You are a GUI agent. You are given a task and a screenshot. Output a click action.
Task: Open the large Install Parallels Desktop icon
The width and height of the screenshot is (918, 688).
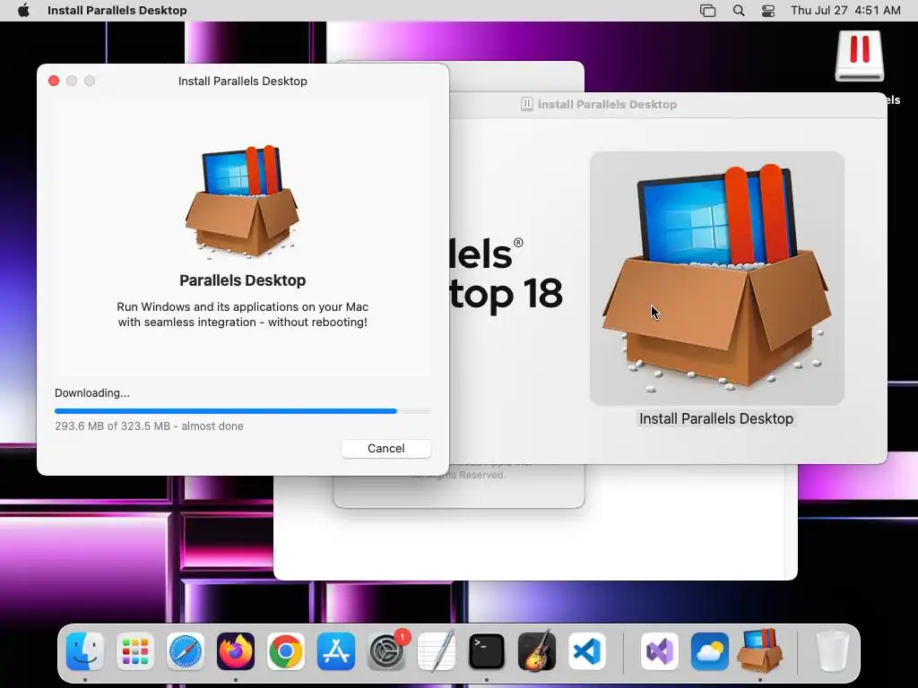tap(716, 279)
